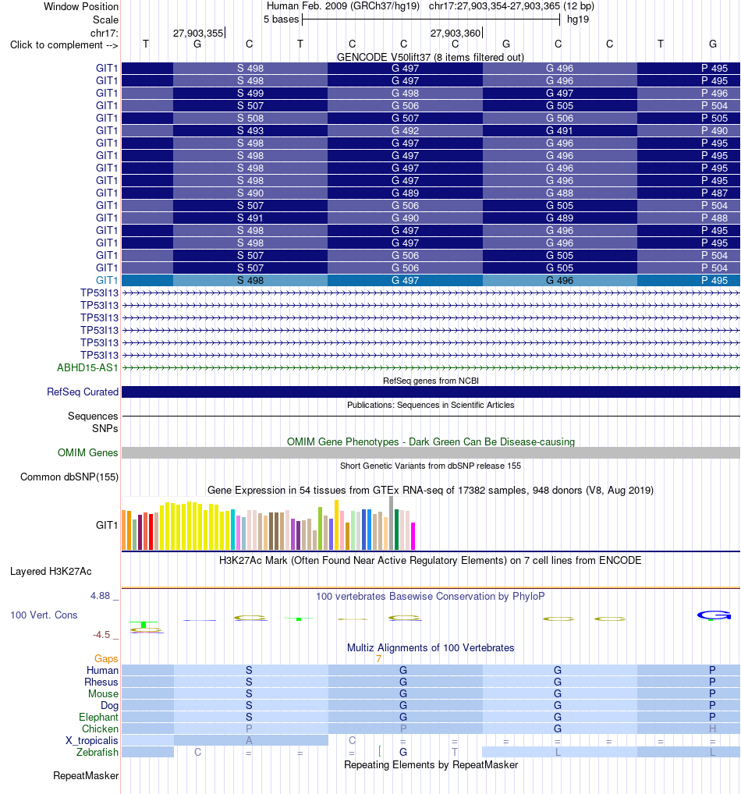Click the Human species label
Image resolution: width=741 pixels, height=794 pixels.
102,671
